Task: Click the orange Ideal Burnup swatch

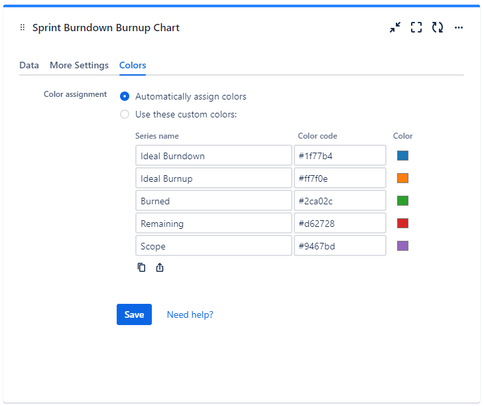Action: [x=402, y=178]
